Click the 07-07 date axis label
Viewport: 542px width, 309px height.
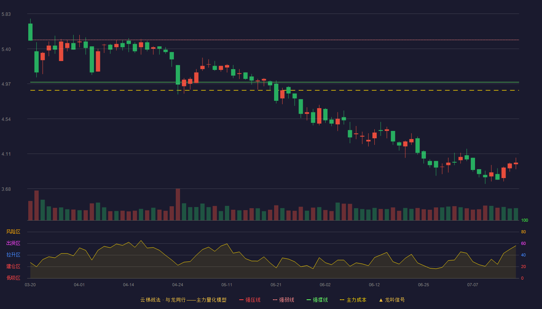pyautogui.click(x=473, y=285)
